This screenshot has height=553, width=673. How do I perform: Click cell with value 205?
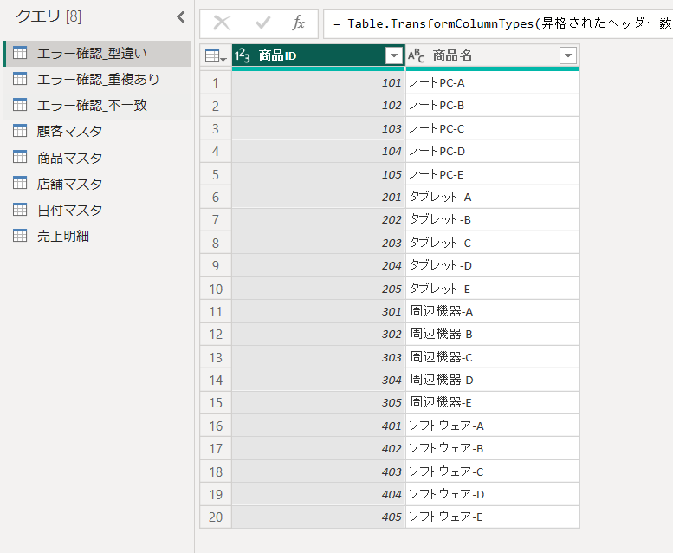coord(319,289)
